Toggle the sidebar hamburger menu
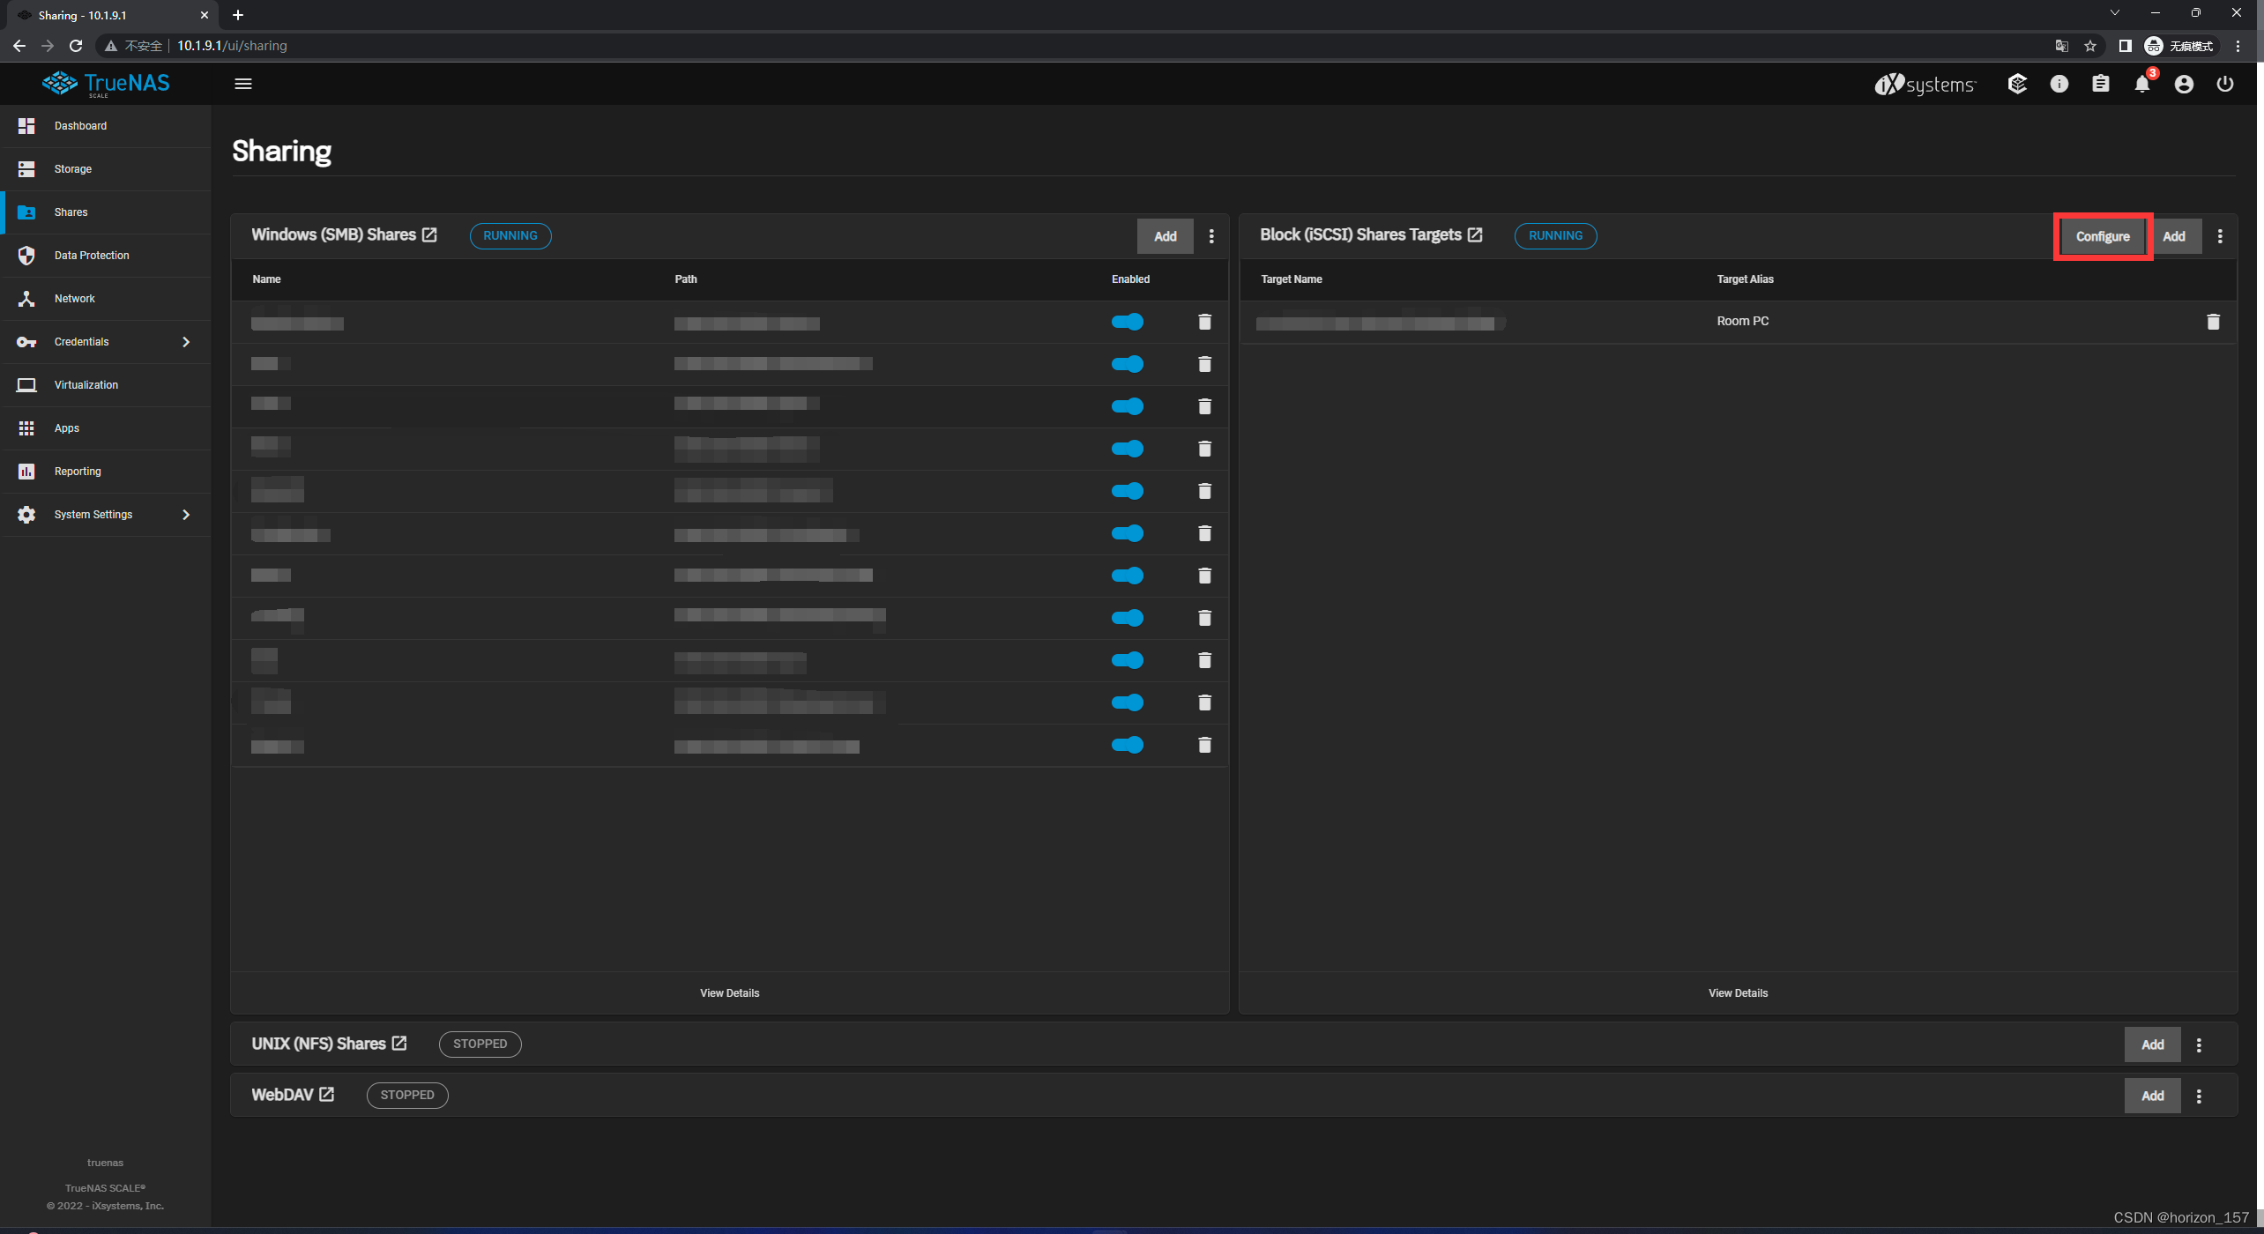The image size is (2264, 1234). [243, 83]
